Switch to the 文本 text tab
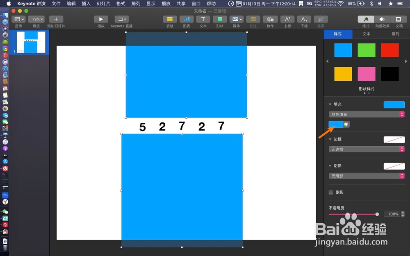Viewport: 410px width, 256px height. (367, 34)
